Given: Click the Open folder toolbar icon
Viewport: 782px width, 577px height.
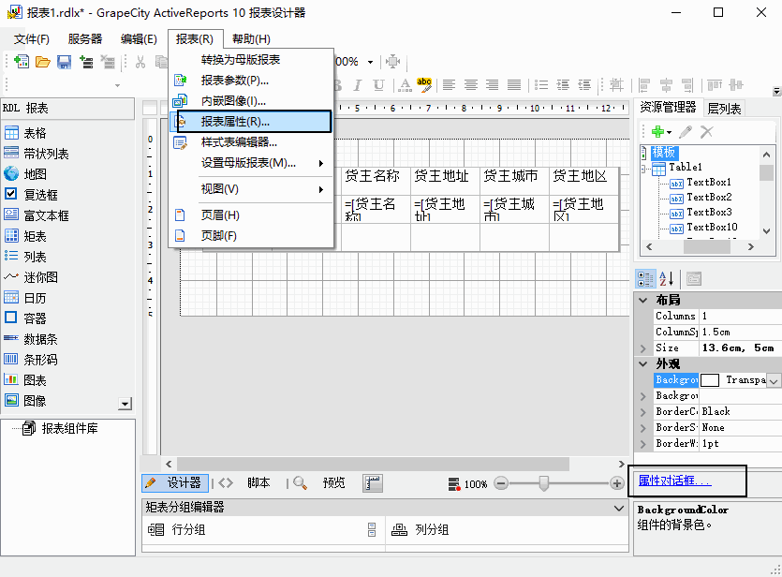Looking at the screenshot, I should coord(42,62).
